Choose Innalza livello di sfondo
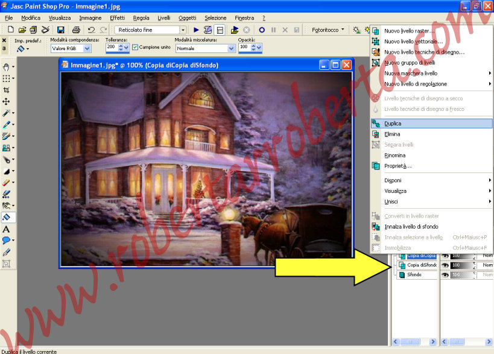Screen dimensions: 494x354 click(x=432, y=226)
